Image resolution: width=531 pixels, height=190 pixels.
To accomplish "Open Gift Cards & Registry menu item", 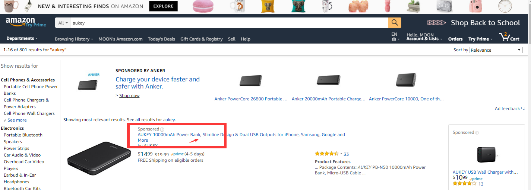I will click(x=202, y=39).
